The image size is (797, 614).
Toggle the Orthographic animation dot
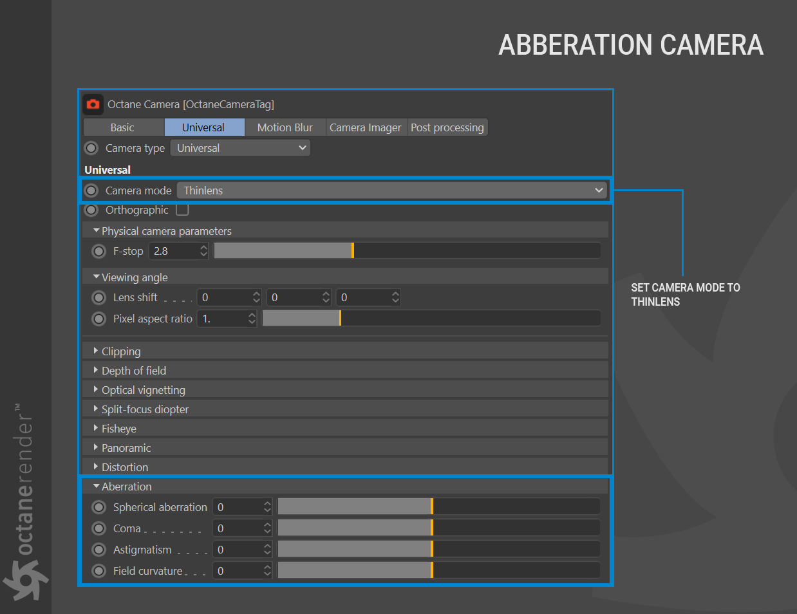coord(91,210)
